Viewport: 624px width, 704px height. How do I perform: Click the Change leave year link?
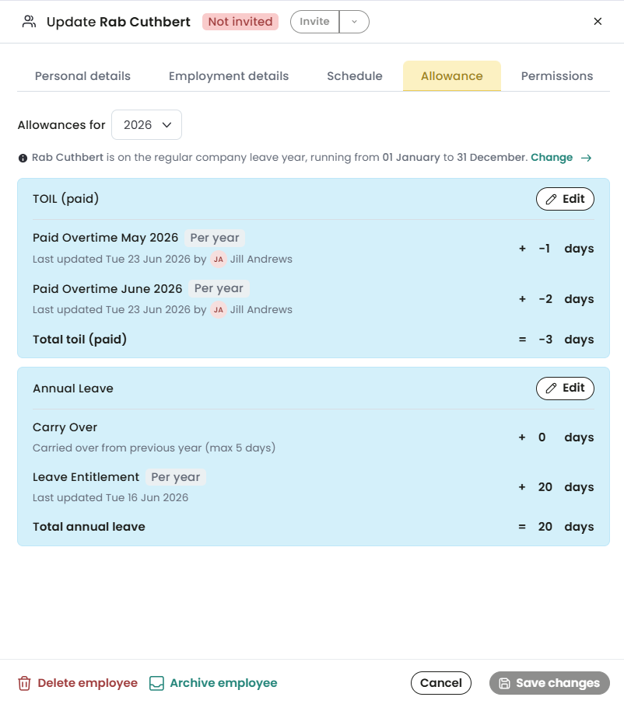552,158
